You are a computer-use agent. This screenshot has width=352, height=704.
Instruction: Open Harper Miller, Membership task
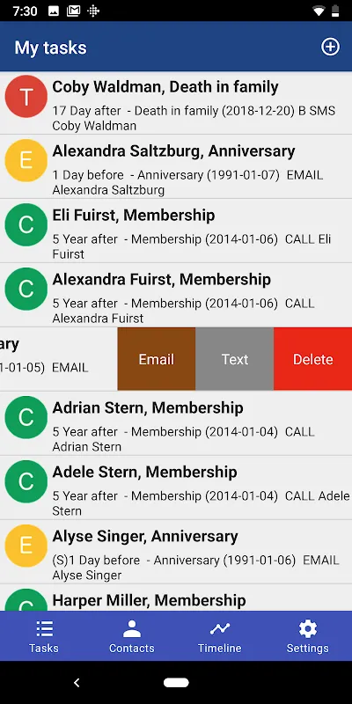coord(176,598)
